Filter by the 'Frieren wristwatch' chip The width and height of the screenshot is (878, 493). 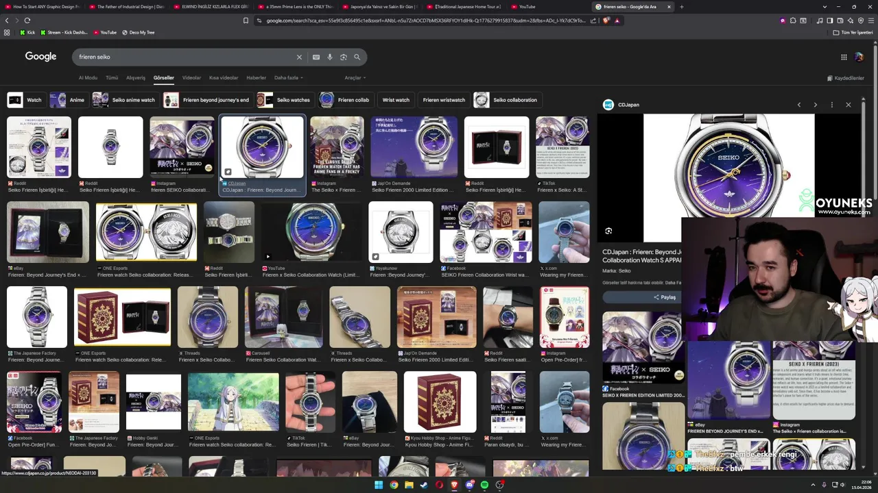(444, 100)
